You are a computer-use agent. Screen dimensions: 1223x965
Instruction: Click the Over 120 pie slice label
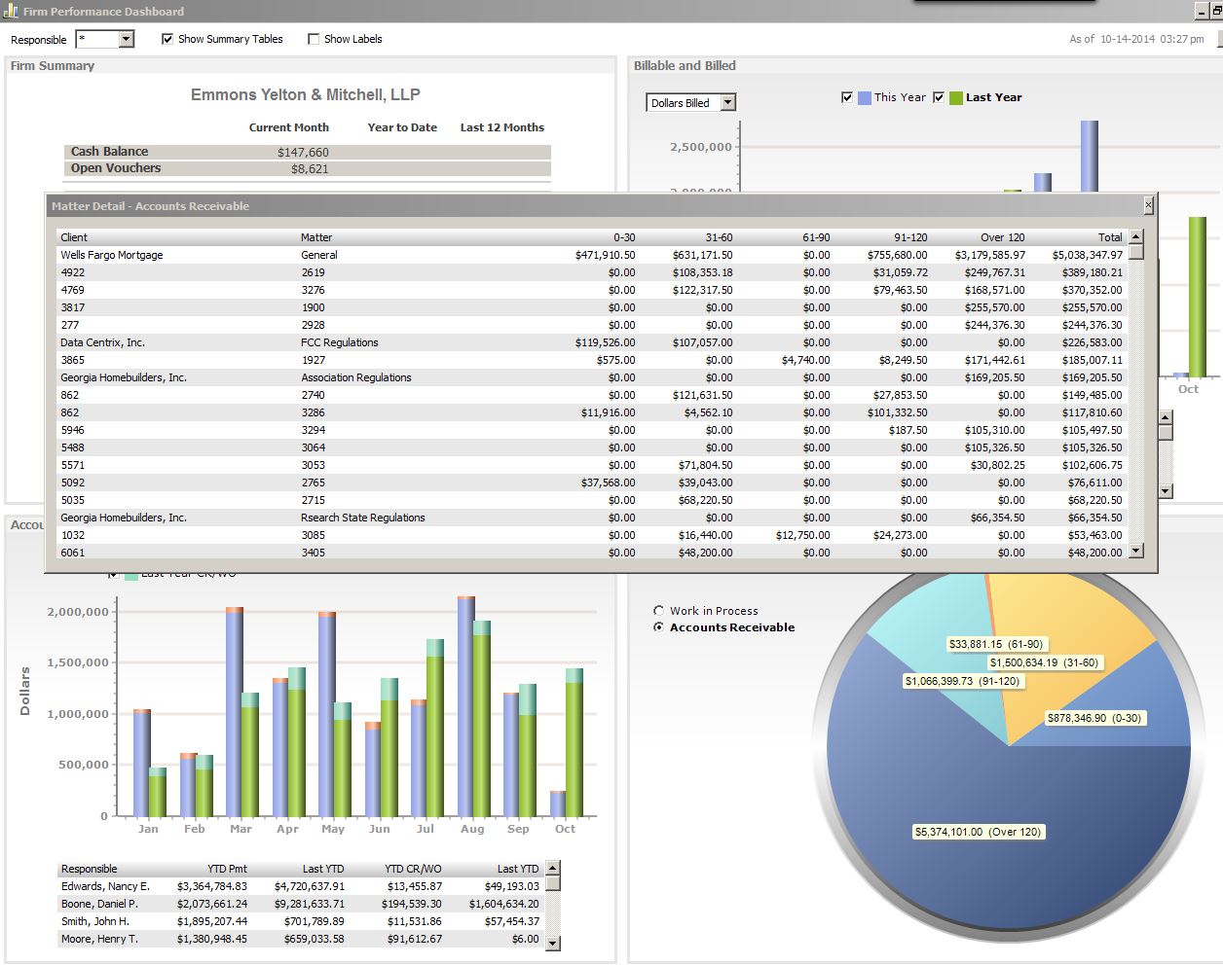click(978, 832)
